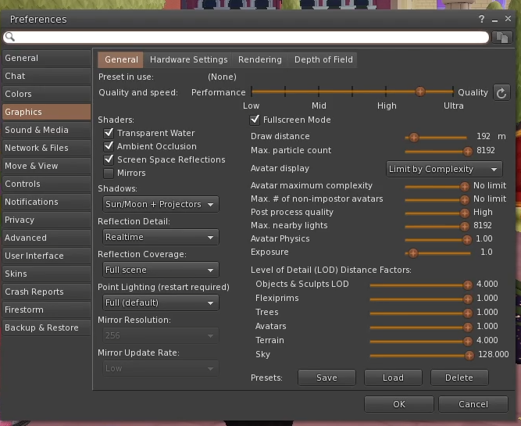Click the Exposure slider handle
Screen dimensions: 521x426
413,253
